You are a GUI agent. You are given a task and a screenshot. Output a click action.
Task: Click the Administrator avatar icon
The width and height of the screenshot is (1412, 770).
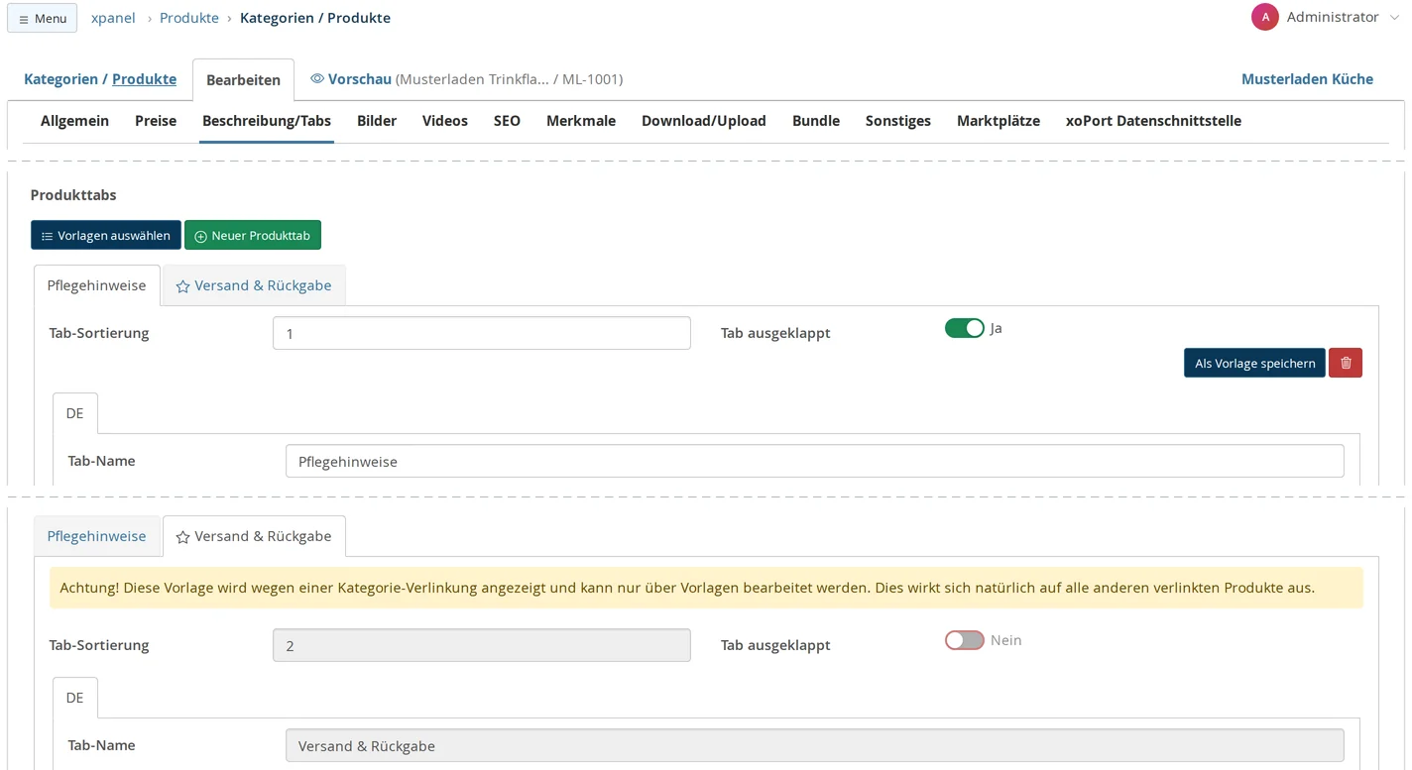[x=1265, y=17]
